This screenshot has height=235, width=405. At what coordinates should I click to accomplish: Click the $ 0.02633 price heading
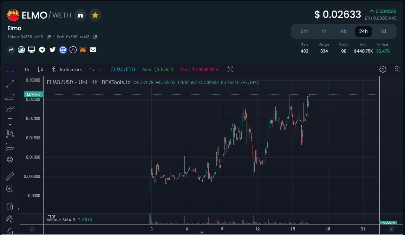click(338, 14)
